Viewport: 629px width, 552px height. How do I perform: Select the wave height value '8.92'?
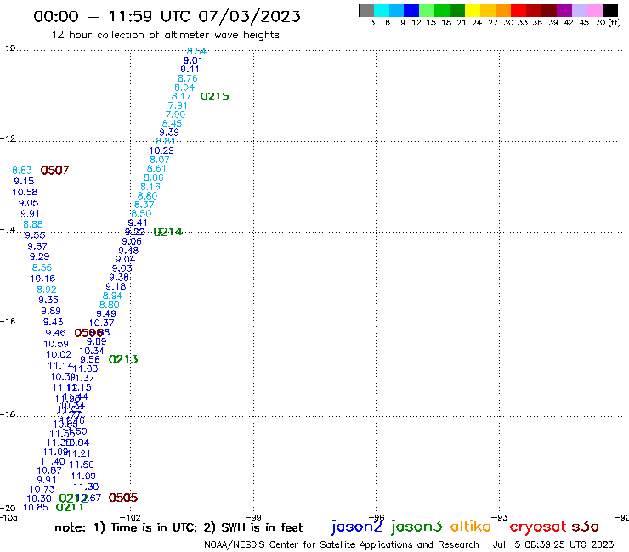click(x=47, y=290)
